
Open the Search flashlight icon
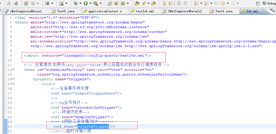point(144,3)
